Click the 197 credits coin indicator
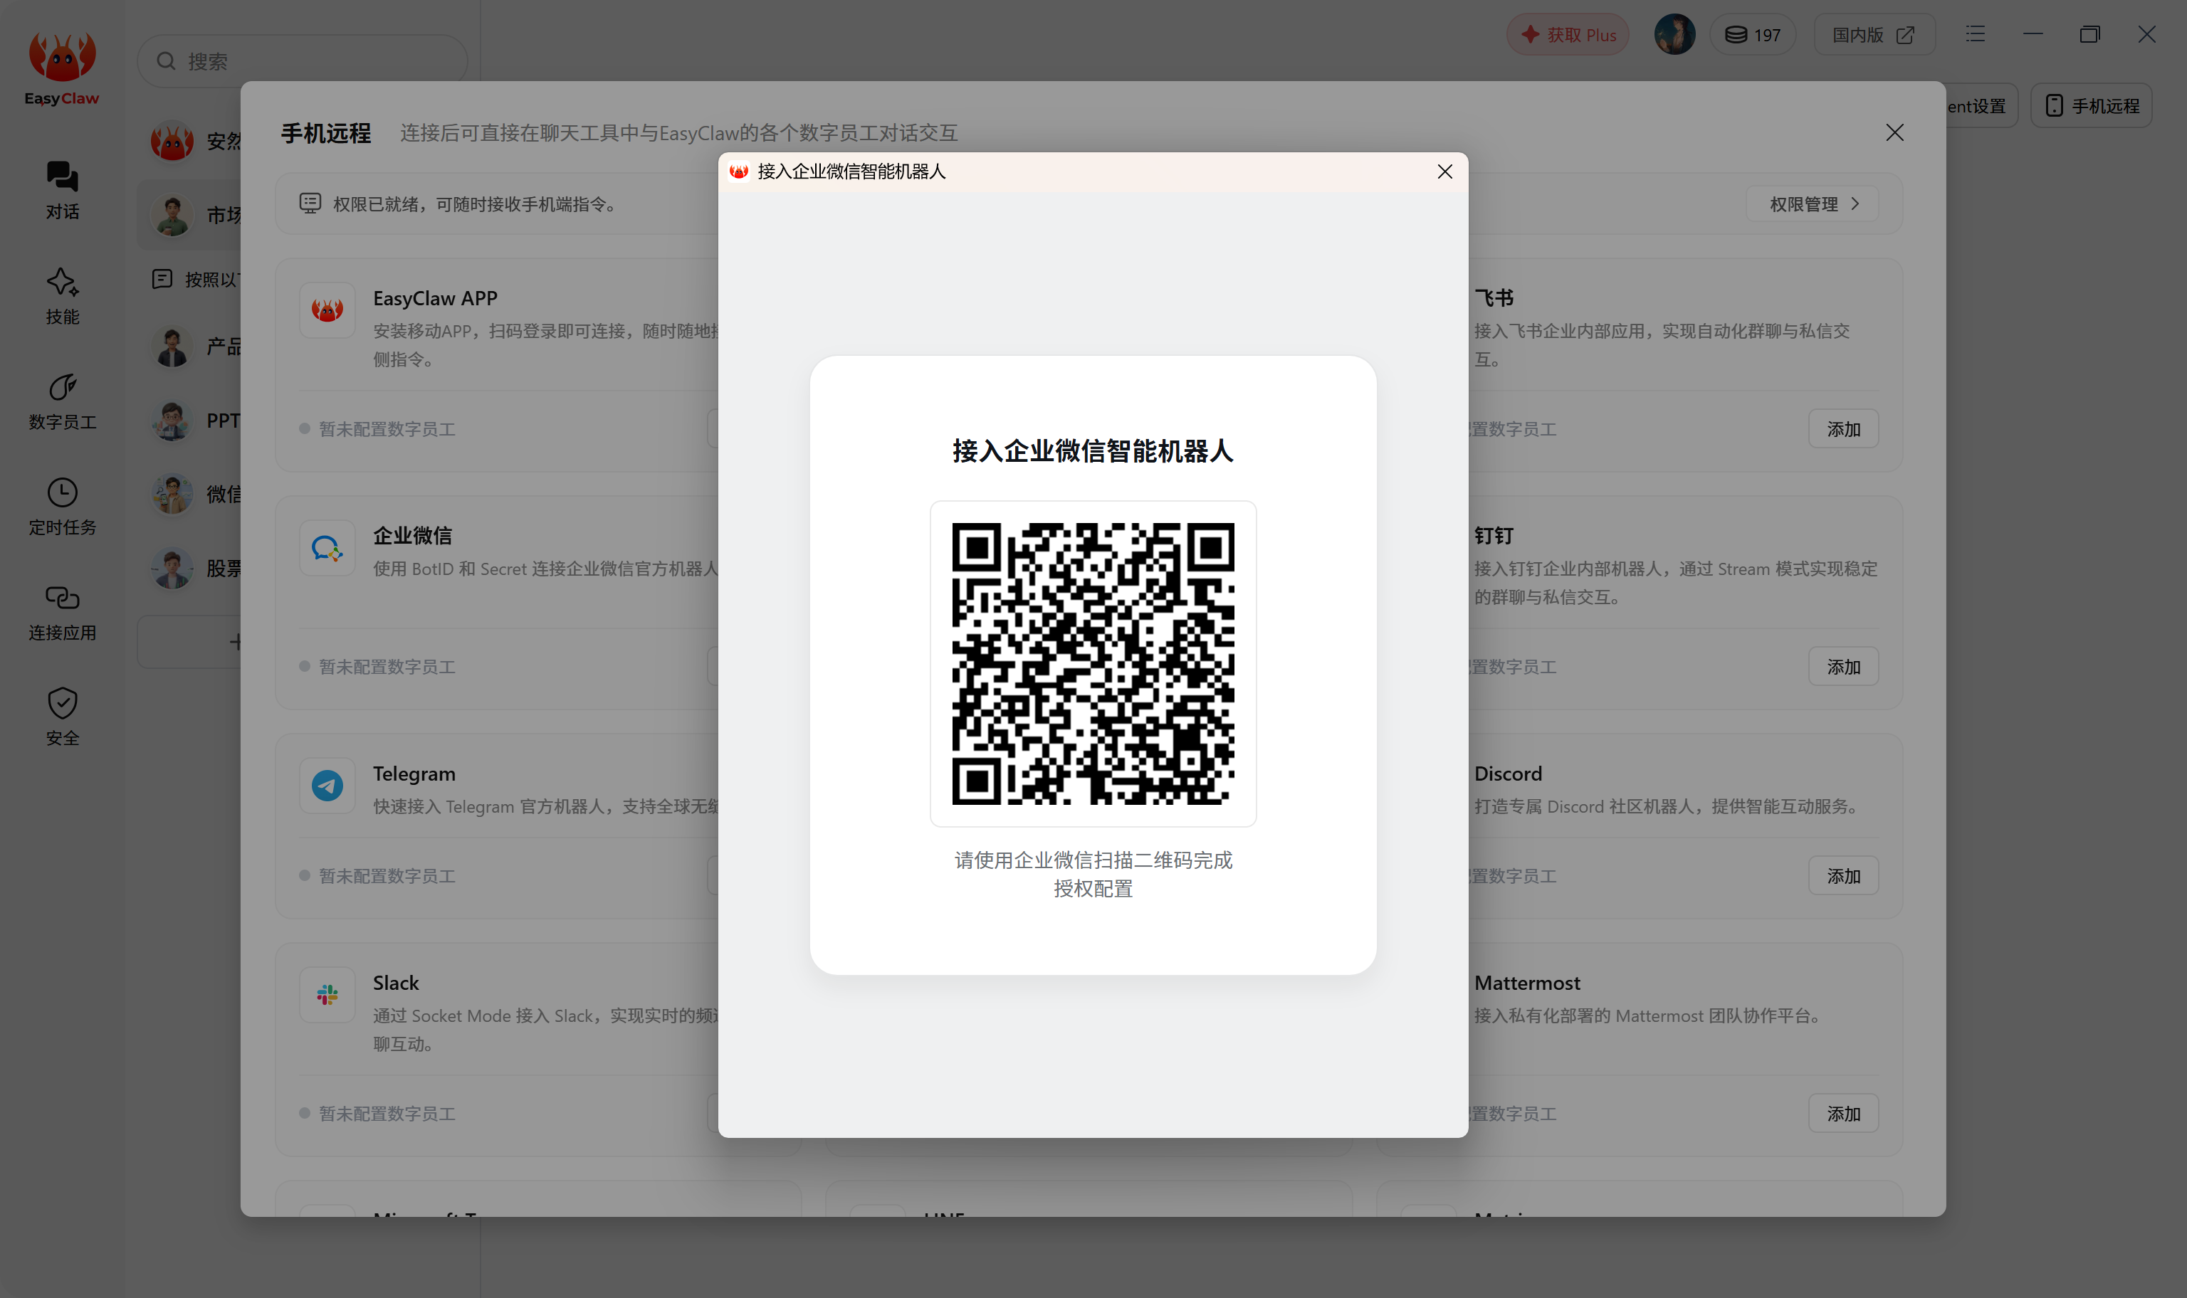Viewport: 2187px width, 1298px height. 1752,35
